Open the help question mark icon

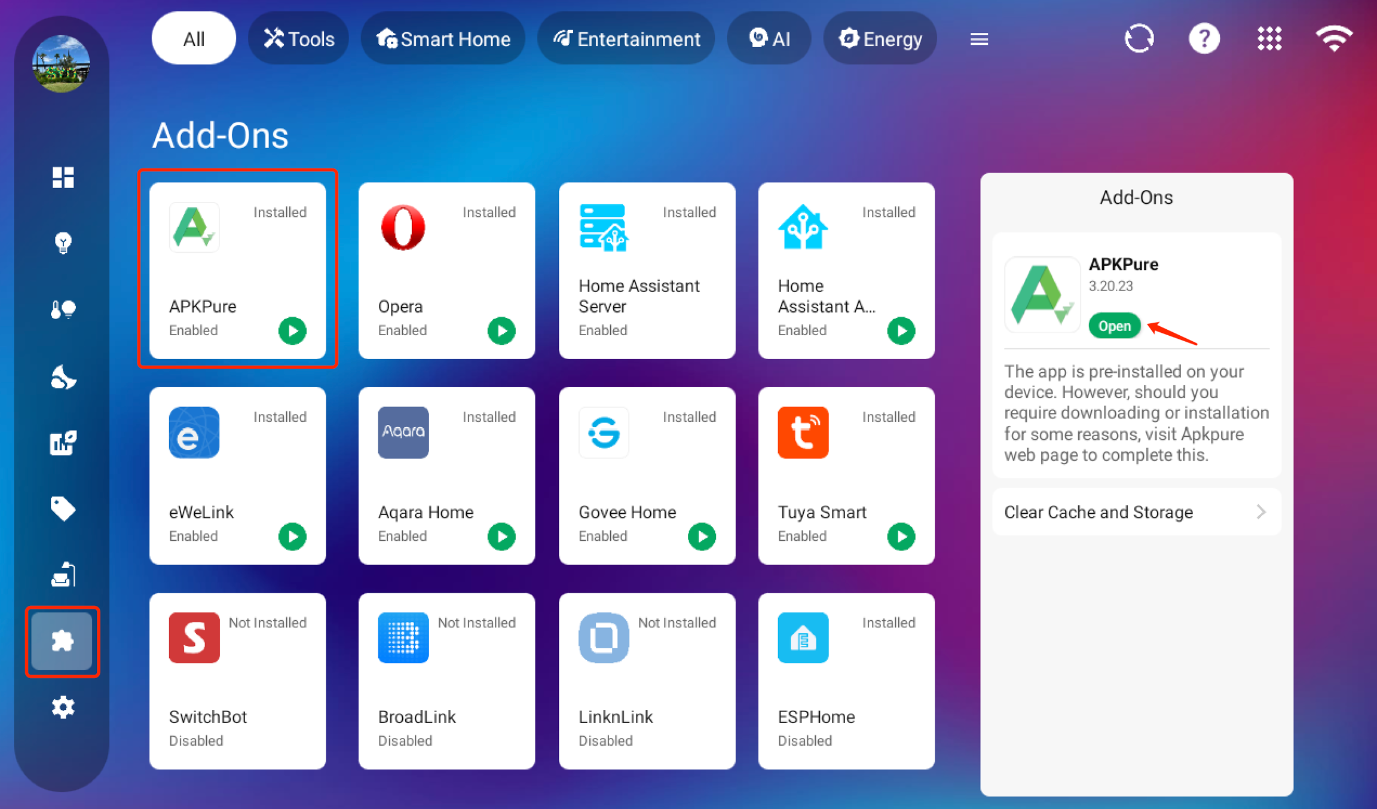[1204, 39]
